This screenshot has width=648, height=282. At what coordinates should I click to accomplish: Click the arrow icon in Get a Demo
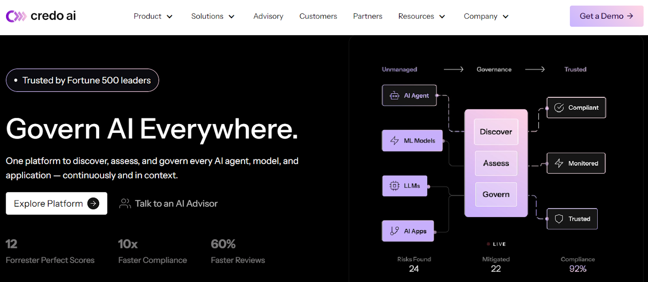[x=630, y=16]
